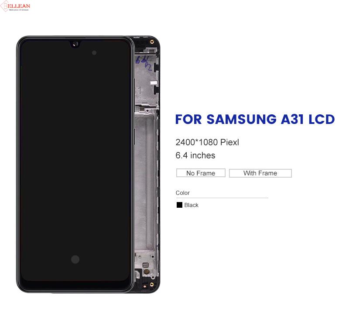Click the connector port at frame bottom
349x326 pixels.
pos(145,265)
